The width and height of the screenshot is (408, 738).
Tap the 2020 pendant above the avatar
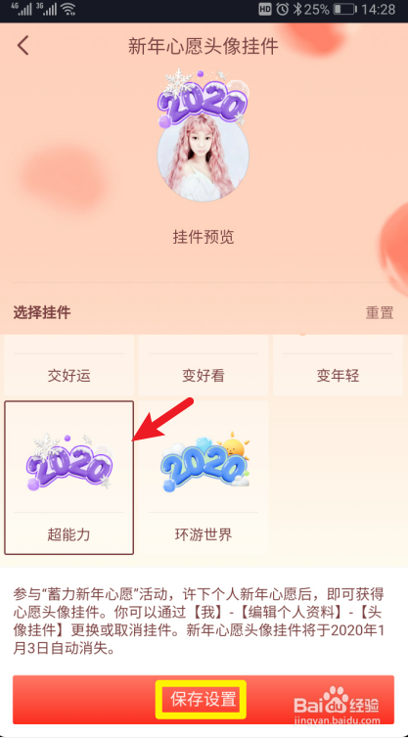click(202, 98)
